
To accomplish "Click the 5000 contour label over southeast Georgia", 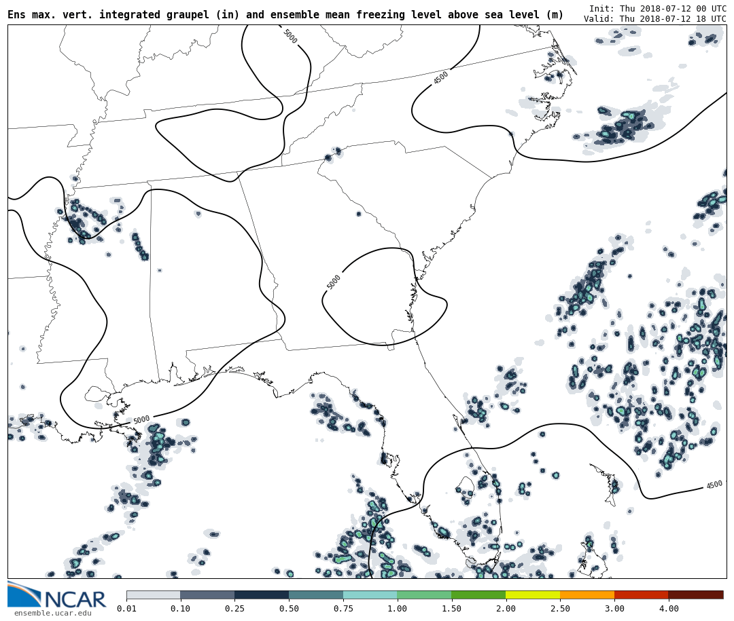I will click(x=333, y=282).
